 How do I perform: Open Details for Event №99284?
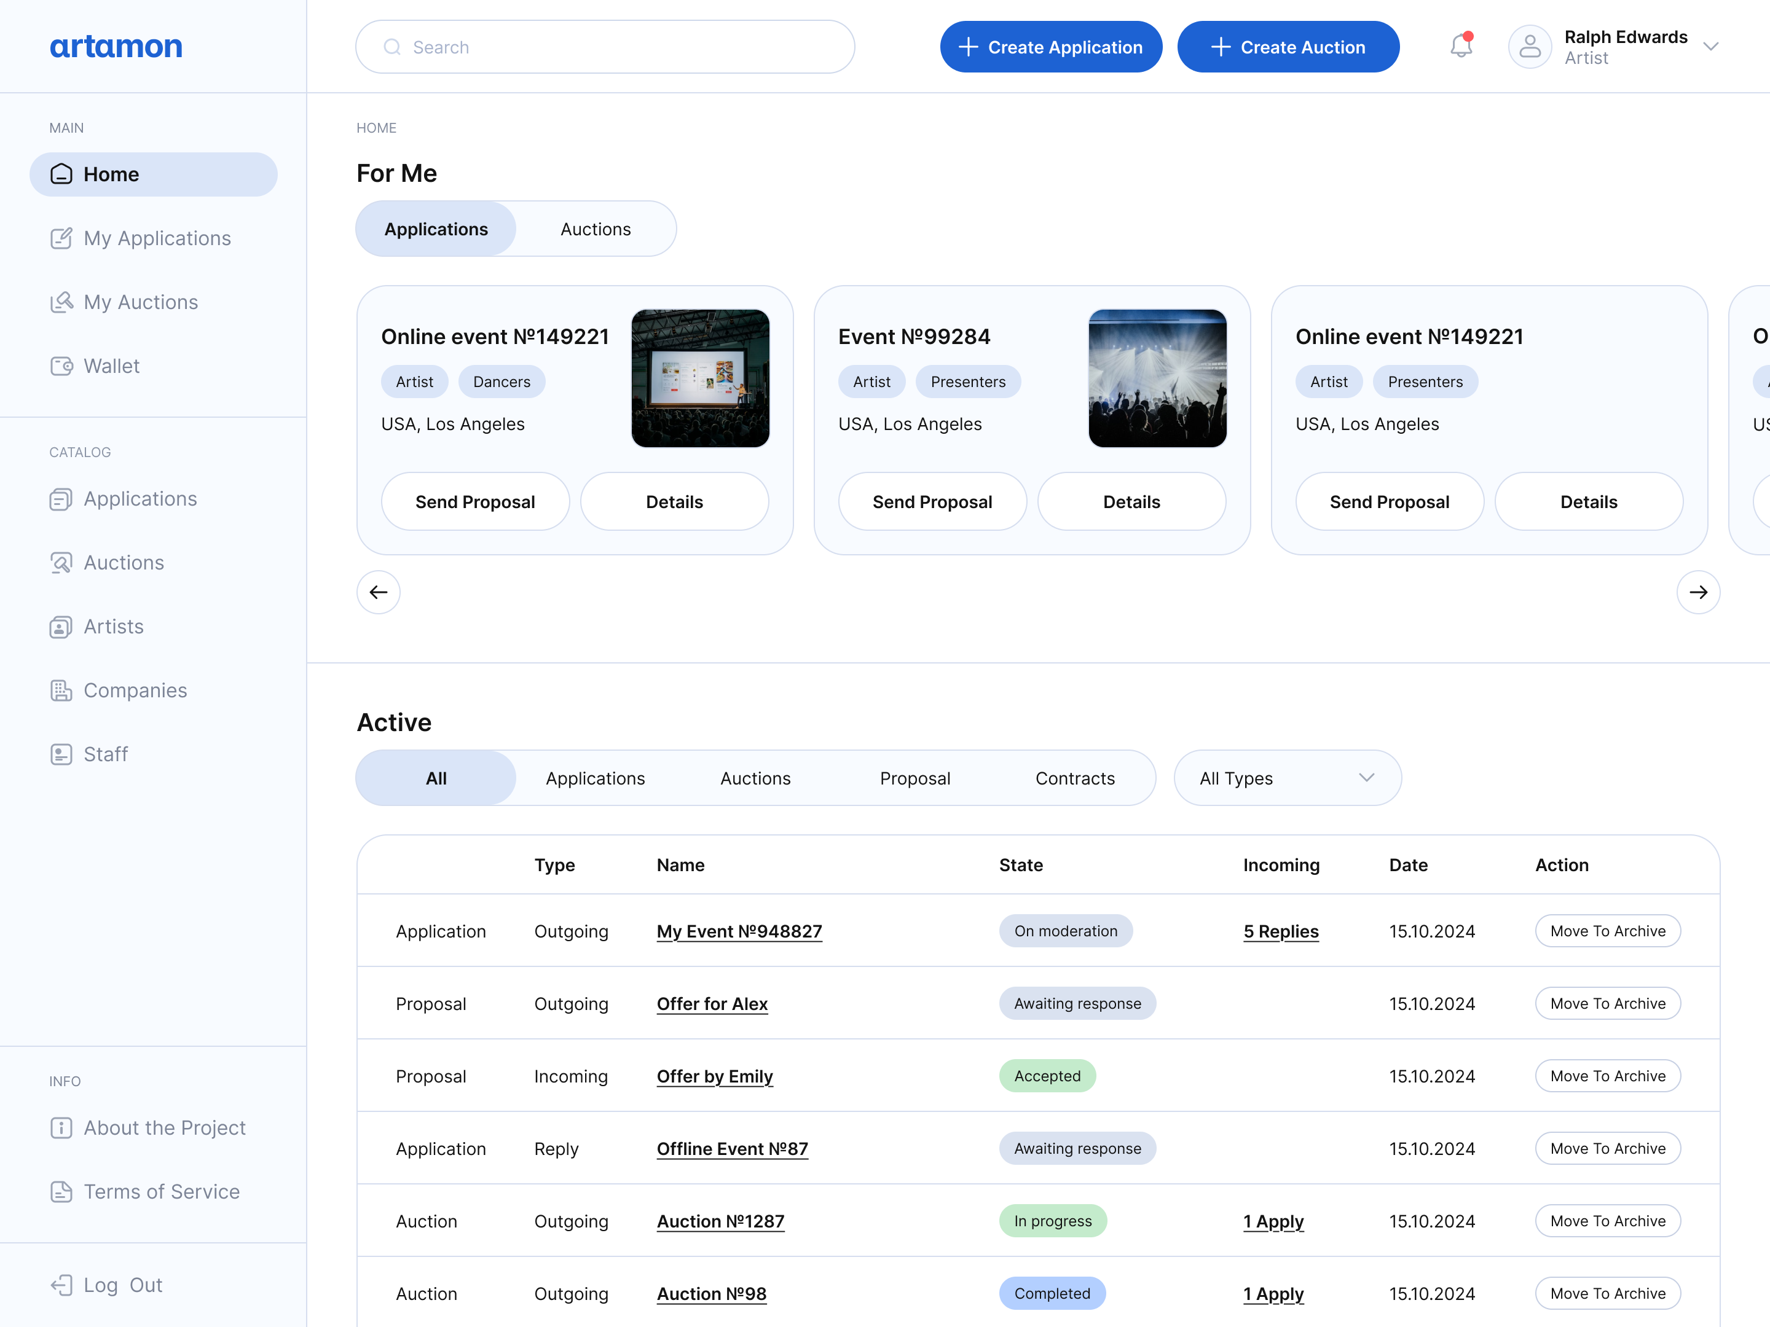click(1131, 501)
